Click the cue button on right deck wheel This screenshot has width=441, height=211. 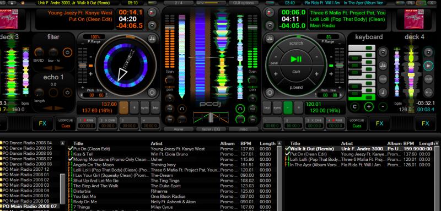coord(296,72)
